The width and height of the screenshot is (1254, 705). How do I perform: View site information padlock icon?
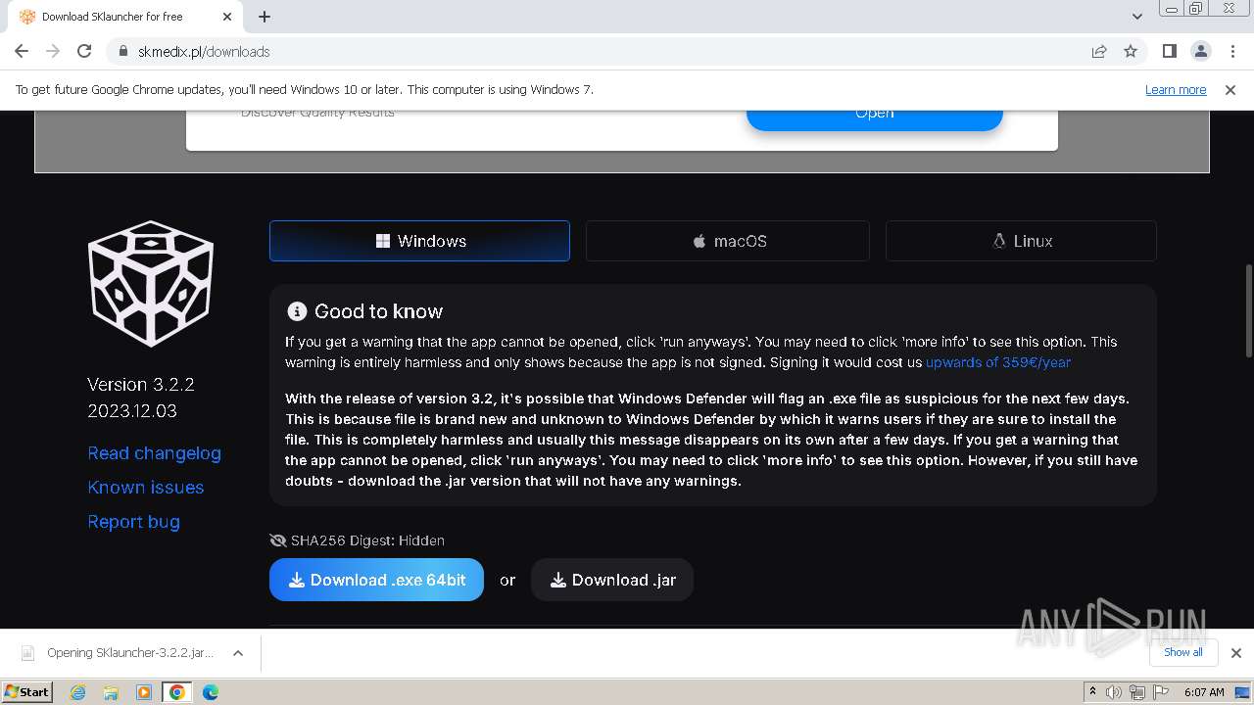click(123, 52)
